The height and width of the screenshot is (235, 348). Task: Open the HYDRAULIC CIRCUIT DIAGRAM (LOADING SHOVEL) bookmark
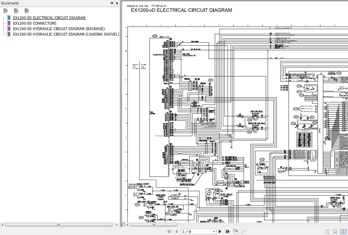pyautogui.click(x=66, y=34)
